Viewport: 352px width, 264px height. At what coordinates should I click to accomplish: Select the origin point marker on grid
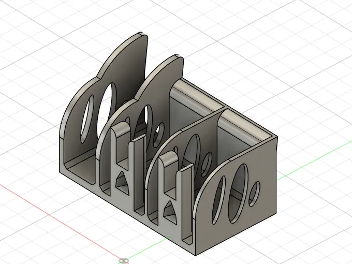124,261
